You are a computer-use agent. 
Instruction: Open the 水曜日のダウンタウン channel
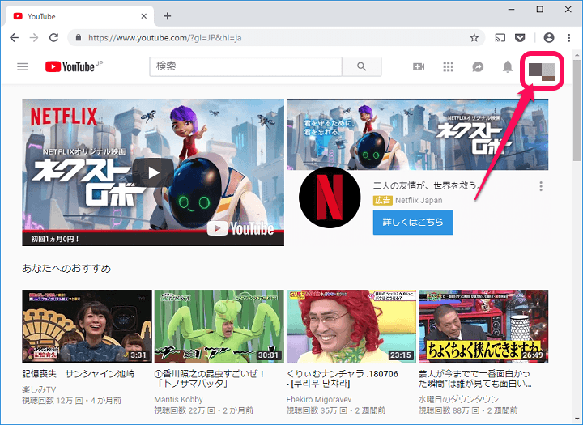pyautogui.click(x=458, y=399)
